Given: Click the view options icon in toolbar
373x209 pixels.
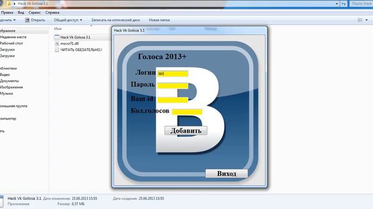Looking at the screenshot, I should pyautogui.click(x=360, y=20).
